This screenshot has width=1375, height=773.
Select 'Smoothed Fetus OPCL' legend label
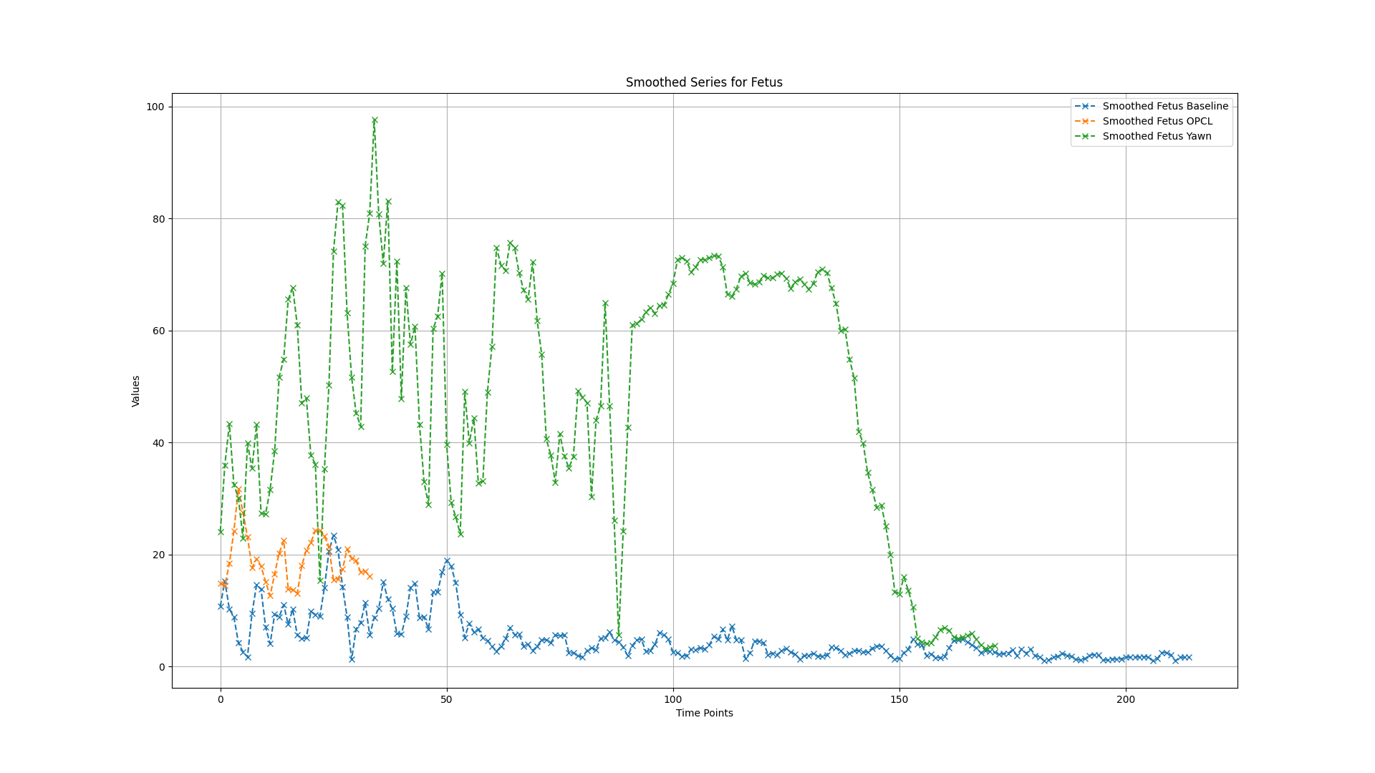coord(1157,121)
